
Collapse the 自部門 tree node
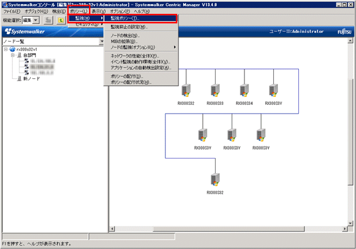pos(13,55)
